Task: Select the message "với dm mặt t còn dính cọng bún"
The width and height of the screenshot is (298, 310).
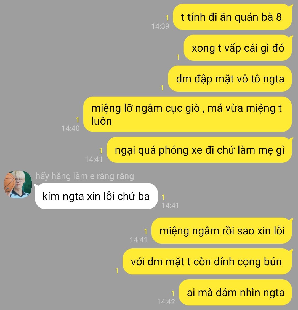Action: (x=207, y=261)
